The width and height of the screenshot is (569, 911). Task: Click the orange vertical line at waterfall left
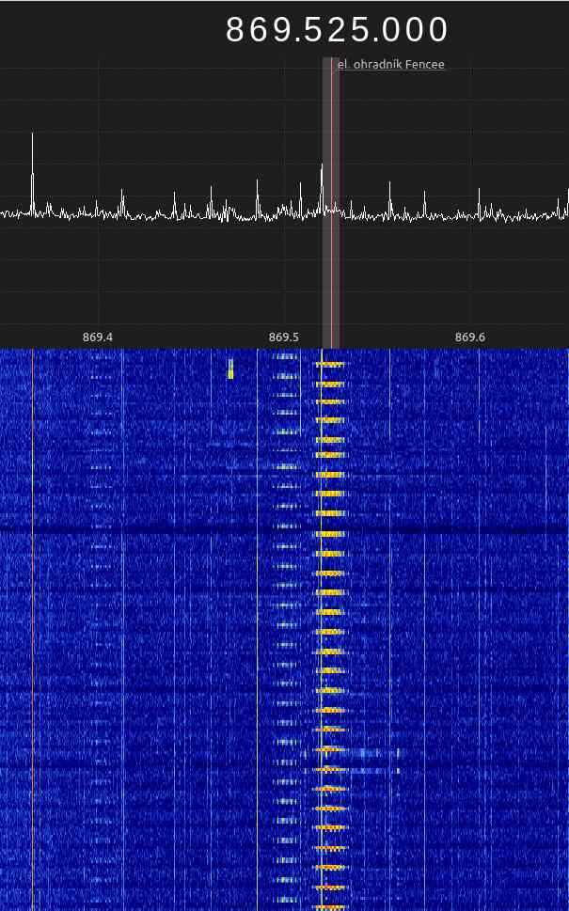[x=32, y=658]
